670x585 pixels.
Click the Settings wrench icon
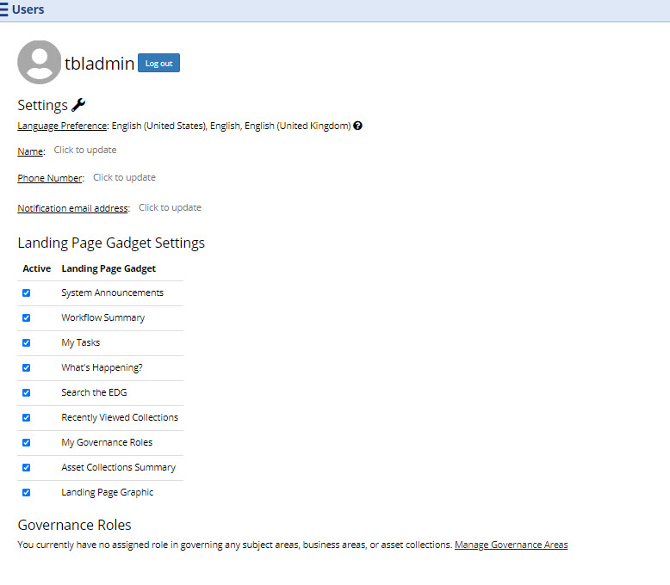78,105
